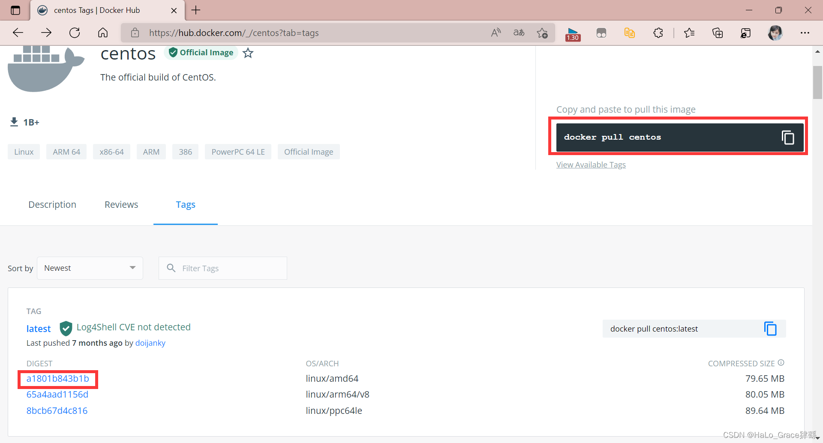Click the x86-64 tag chip
Viewport: 823px width, 443px height.
pos(111,152)
